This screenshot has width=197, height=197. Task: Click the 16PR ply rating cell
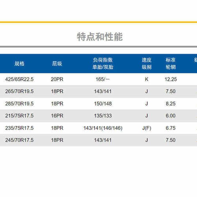[57, 116]
